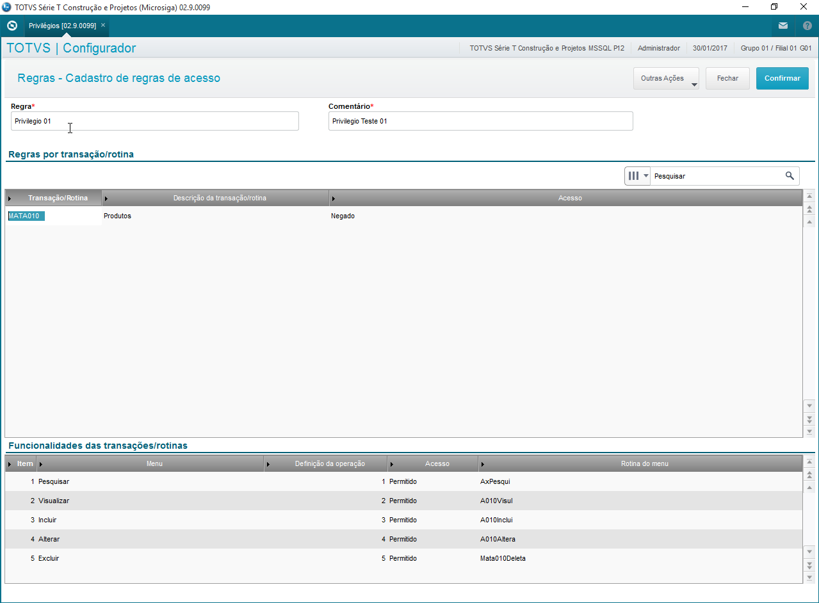Click the Pesquisar search box
The height and width of the screenshot is (603, 819).
click(717, 175)
